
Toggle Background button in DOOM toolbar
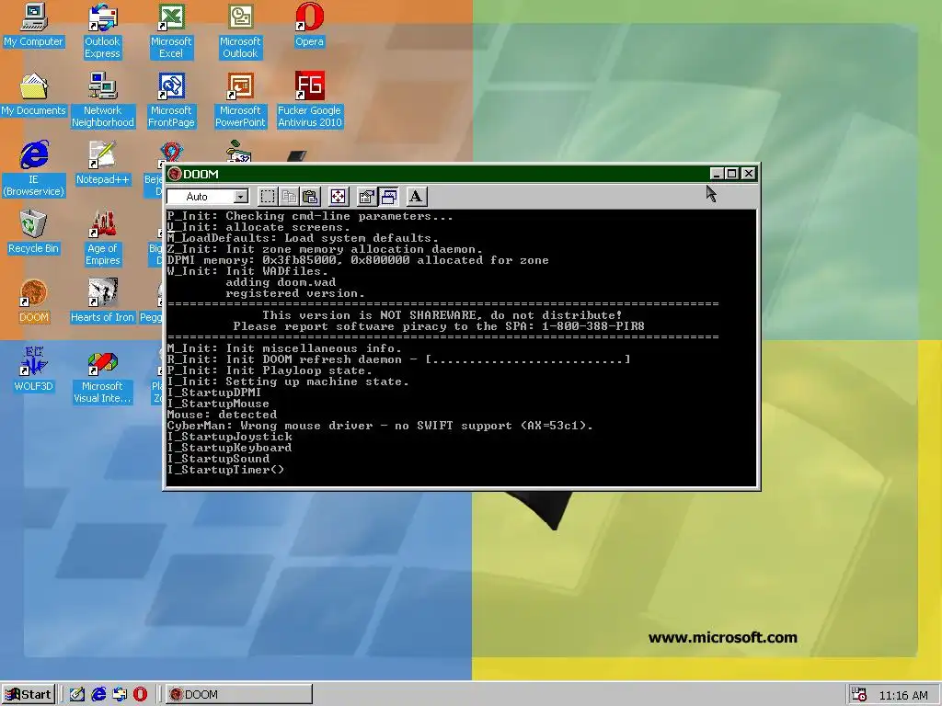389,197
